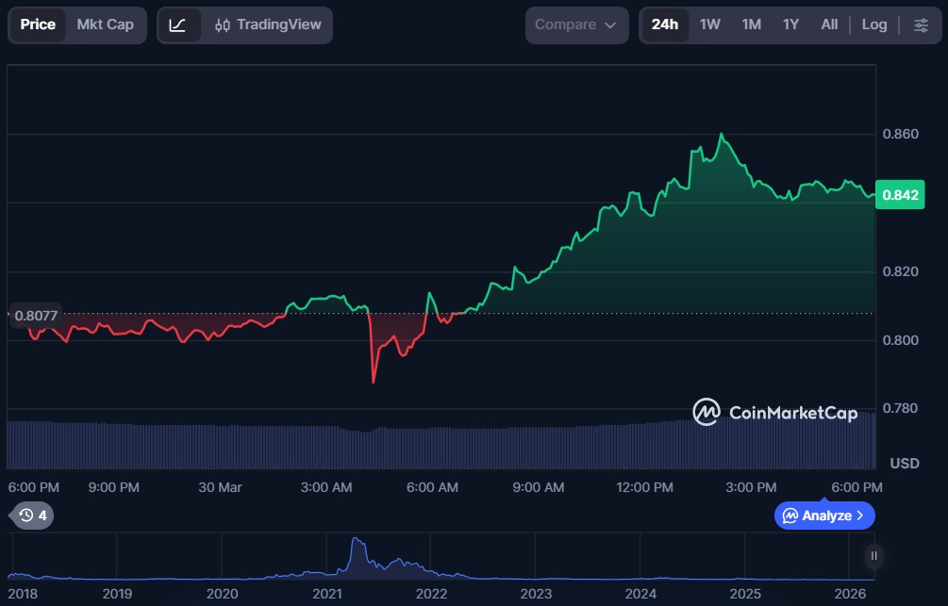Open the Compare dropdown
Image resolution: width=948 pixels, height=606 pixels.
point(575,25)
